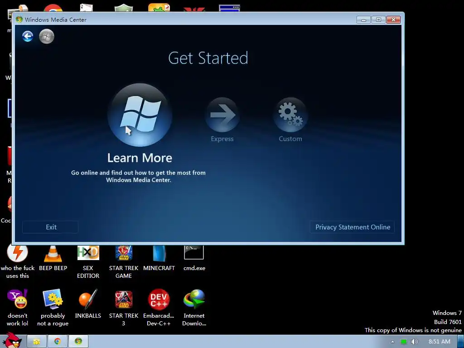The image size is (464, 348).
Task: Choose the Express setup arrow icon
Action: point(222,115)
